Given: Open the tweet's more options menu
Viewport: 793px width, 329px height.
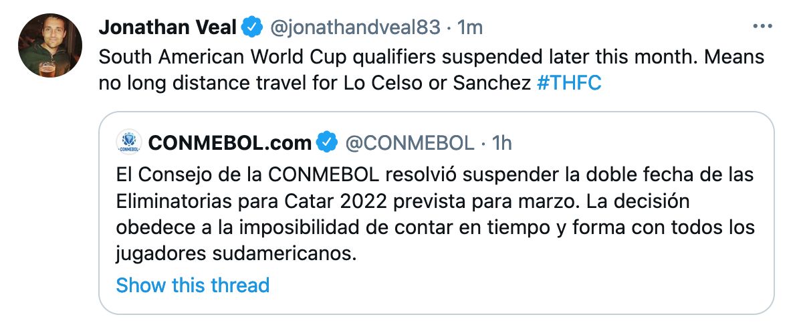Looking at the screenshot, I should (x=762, y=27).
